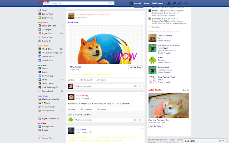The height and width of the screenshot is (143, 229).
Task: Open Privacy link in footer
Action: click(x=163, y=140)
